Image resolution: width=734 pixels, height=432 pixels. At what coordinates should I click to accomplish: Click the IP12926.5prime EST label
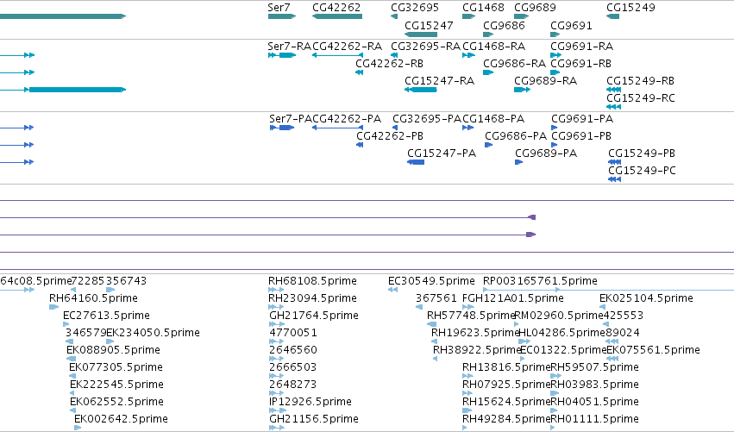click(310, 402)
